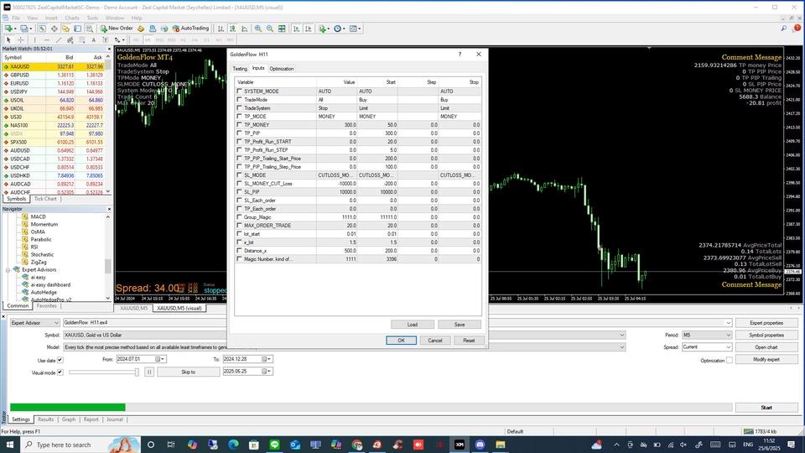
Task: Click the OK button in GoldenFlow dialog
Action: click(401, 341)
